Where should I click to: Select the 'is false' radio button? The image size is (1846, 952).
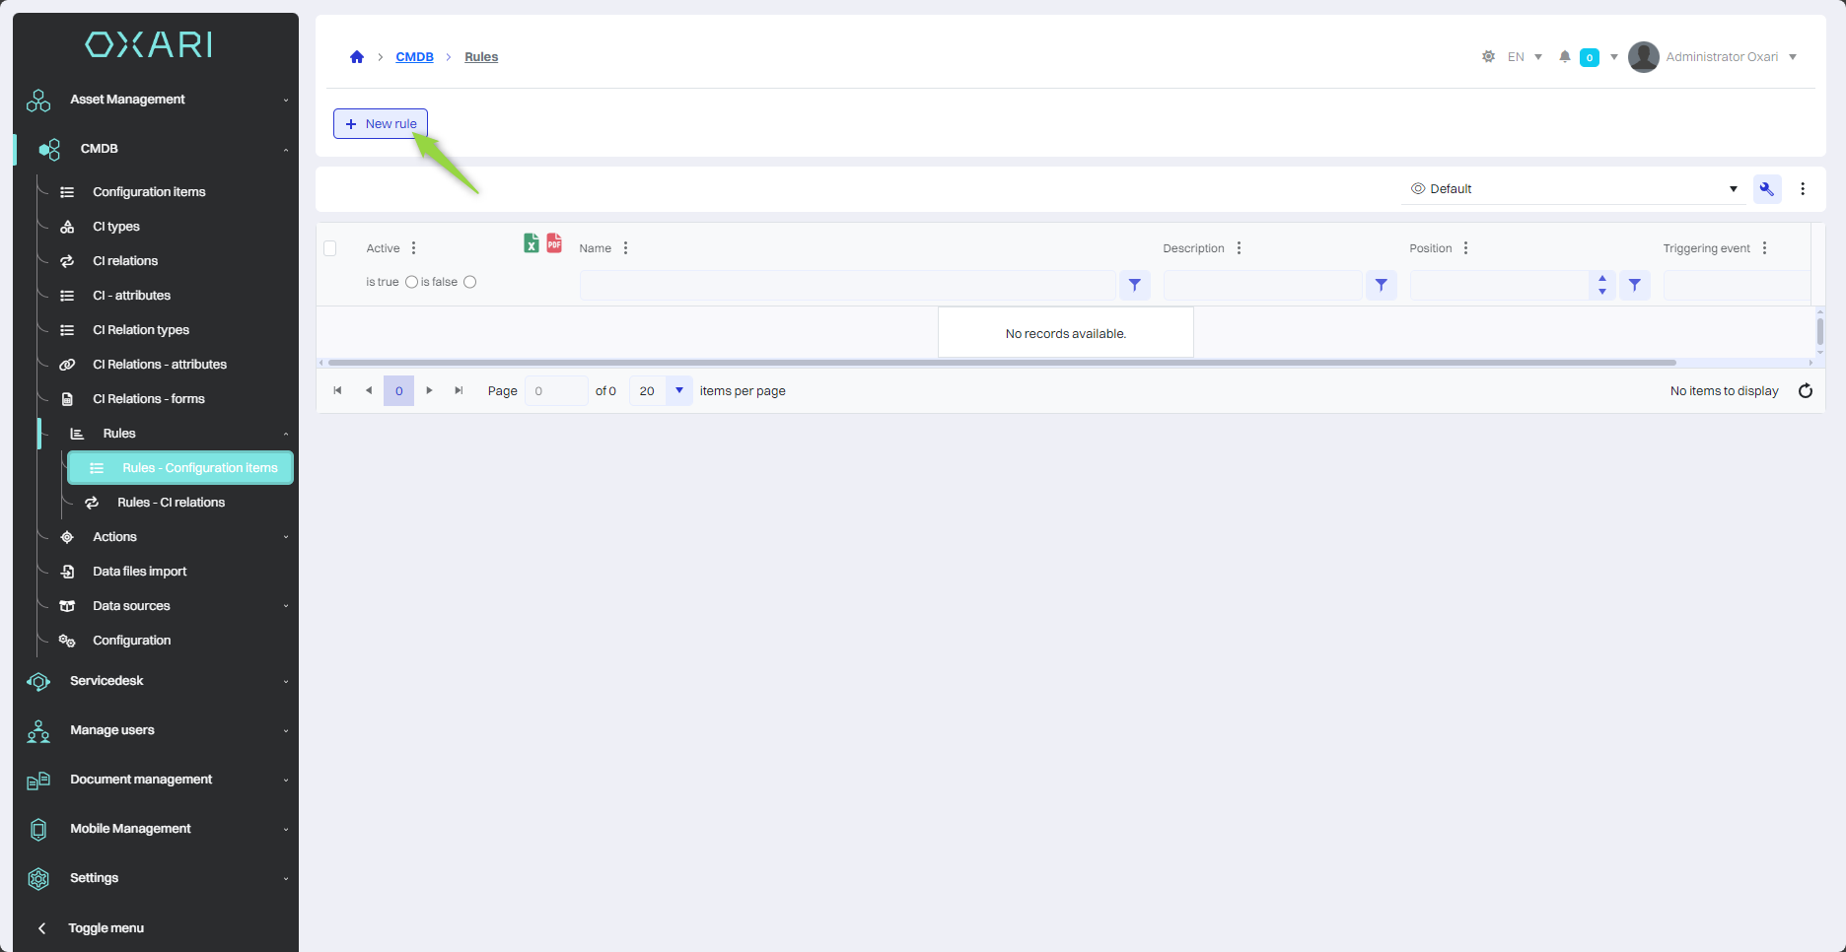coord(470,282)
